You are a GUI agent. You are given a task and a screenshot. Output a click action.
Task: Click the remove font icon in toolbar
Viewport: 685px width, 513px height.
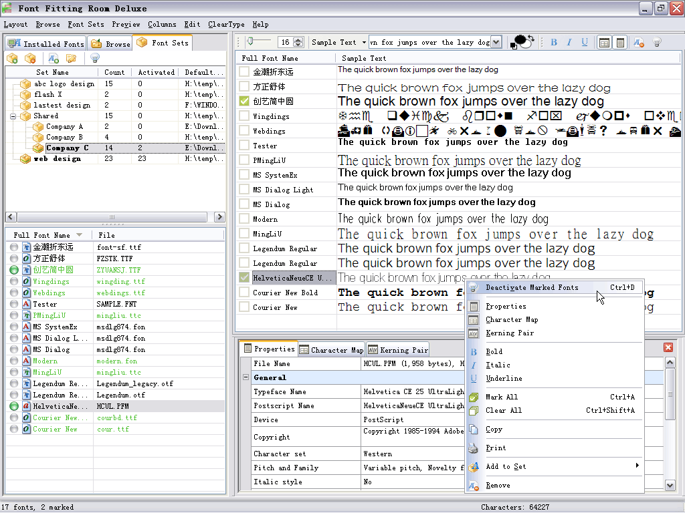pyautogui.click(x=639, y=42)
